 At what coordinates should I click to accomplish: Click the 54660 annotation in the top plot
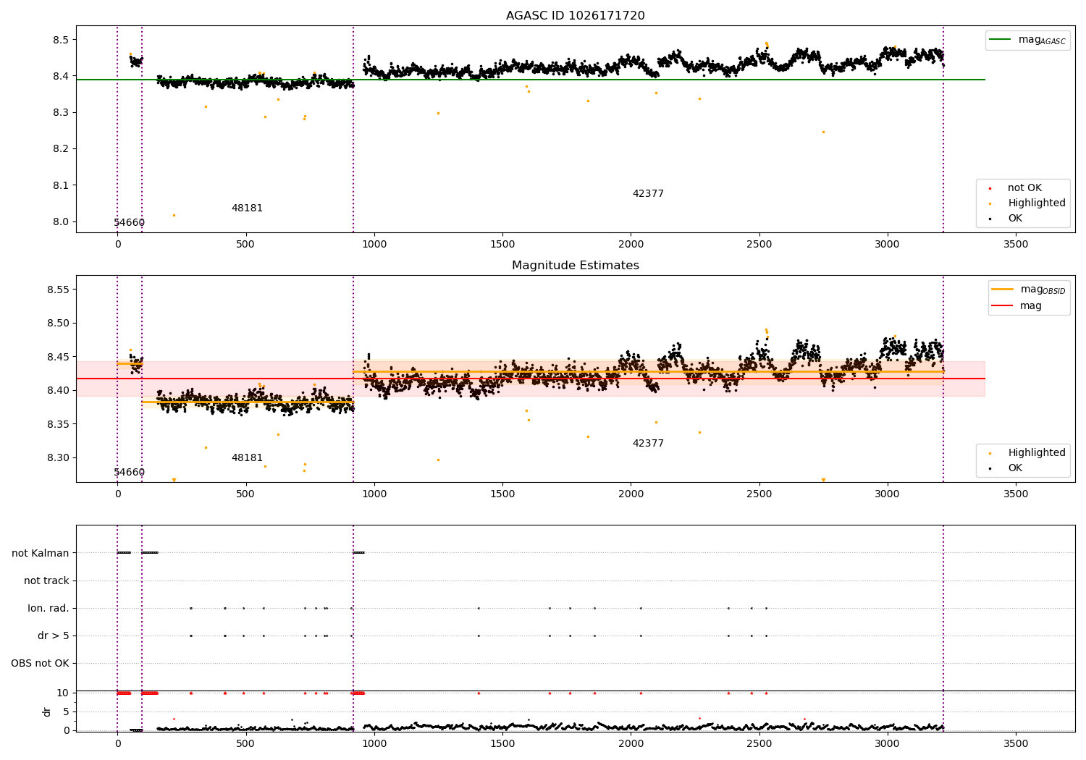tap(129, 223)
